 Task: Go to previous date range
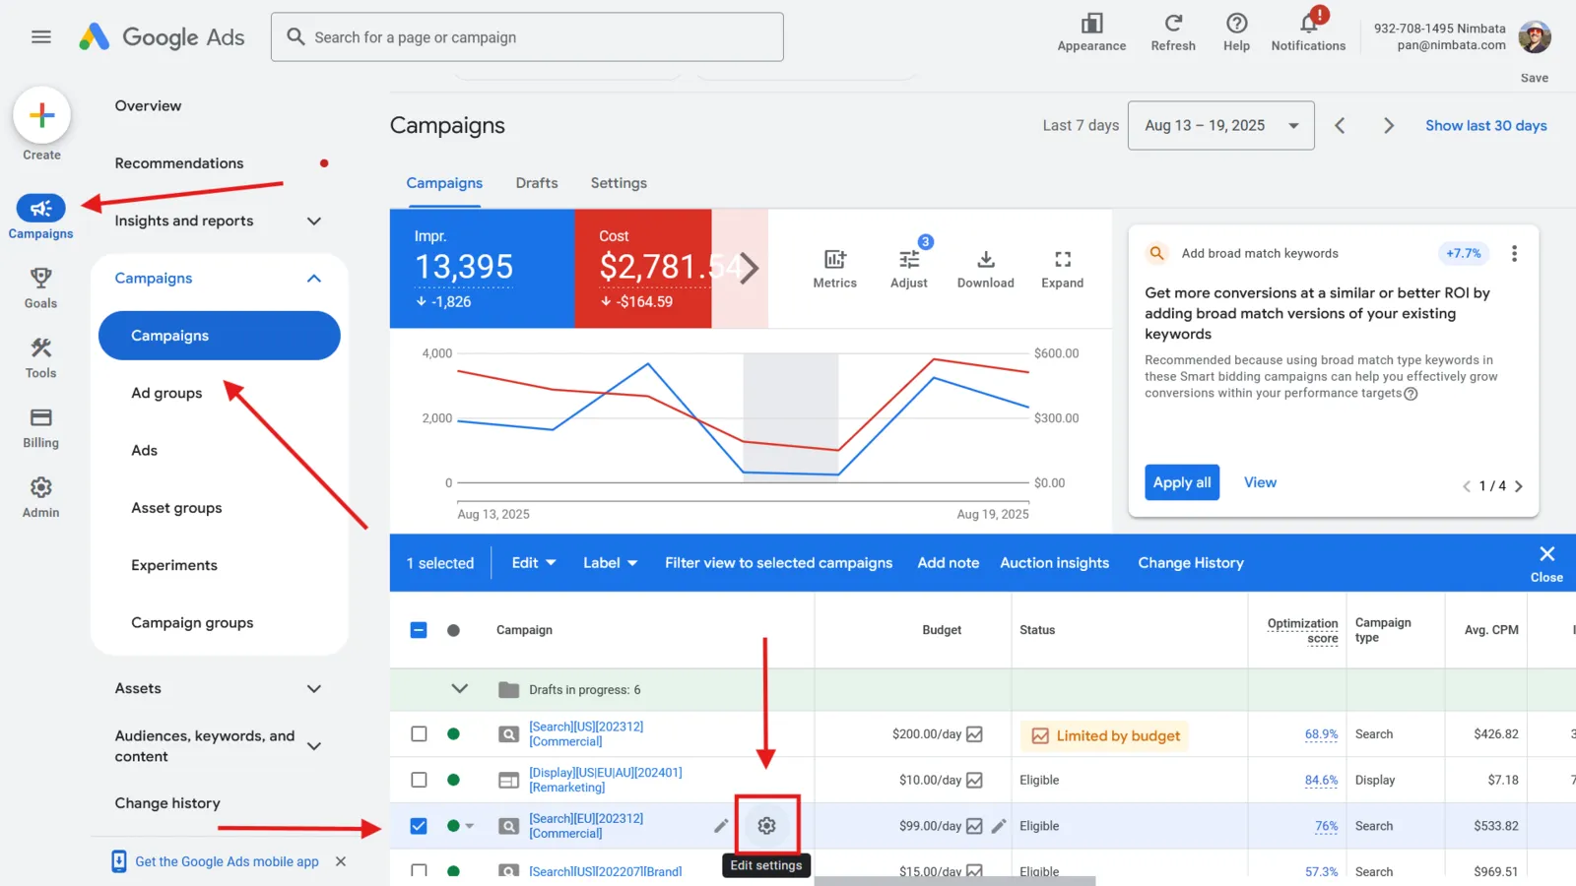tap(1340, 125)
